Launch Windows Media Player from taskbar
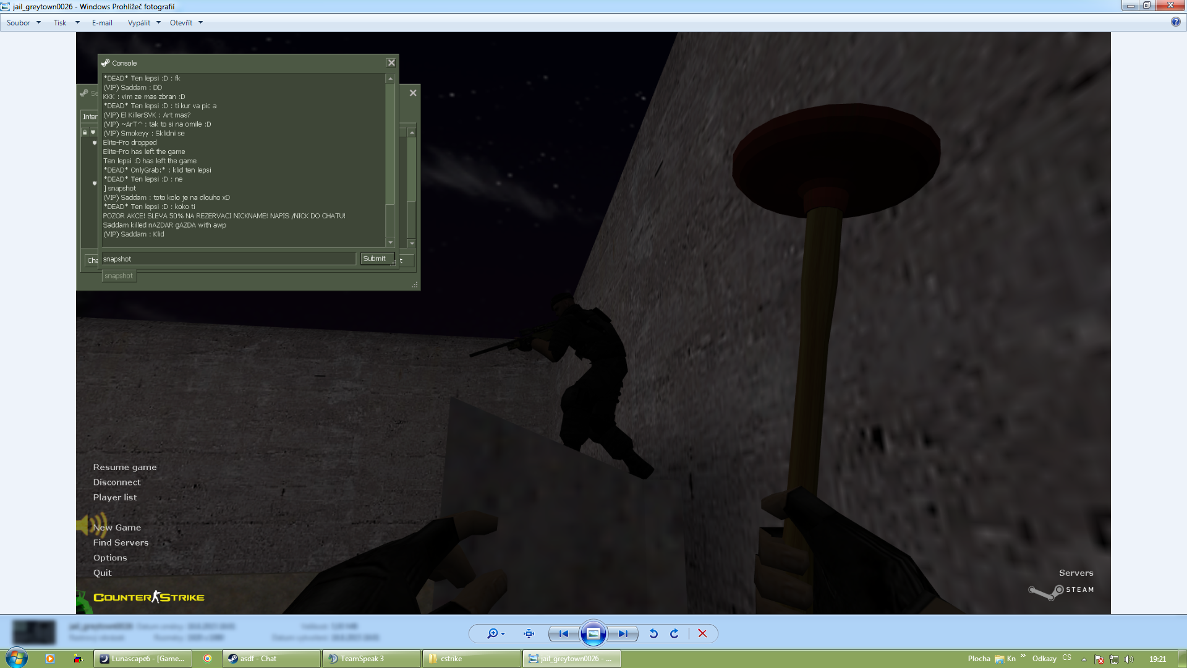 click(50, 659)
